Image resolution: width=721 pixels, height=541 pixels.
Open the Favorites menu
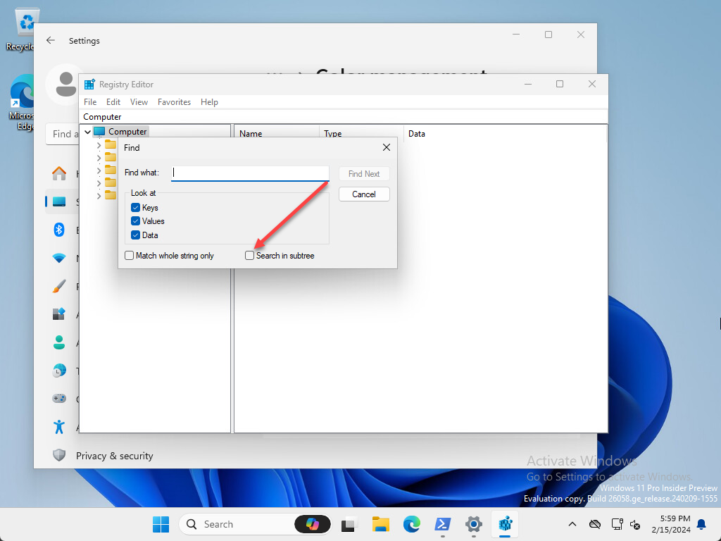point(175,102)
